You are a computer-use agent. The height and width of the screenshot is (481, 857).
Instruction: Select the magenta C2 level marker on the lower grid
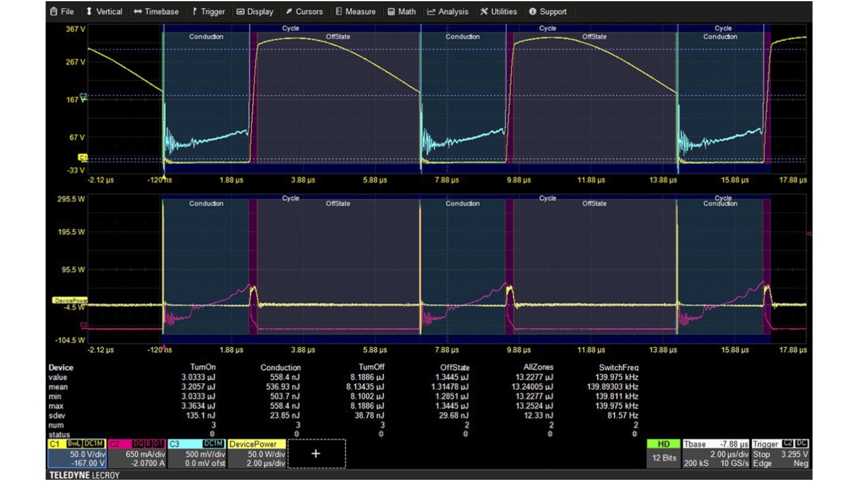click(83, 325)
